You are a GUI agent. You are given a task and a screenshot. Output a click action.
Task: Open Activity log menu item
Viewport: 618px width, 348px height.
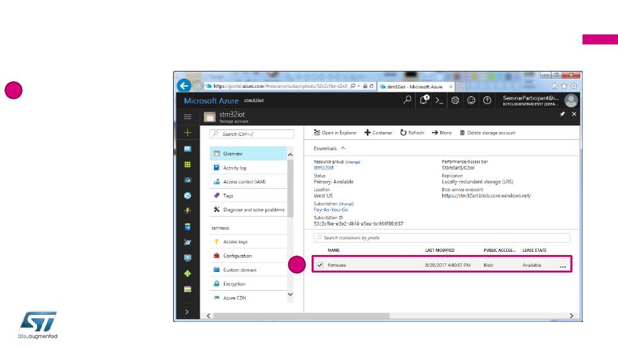[x=249, y=168]
